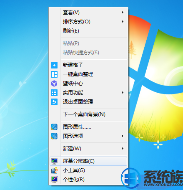This screenshot has width=183, height=190.
Task: Click the personalize monitor icon beside 个性化
Action: (54, 180)
